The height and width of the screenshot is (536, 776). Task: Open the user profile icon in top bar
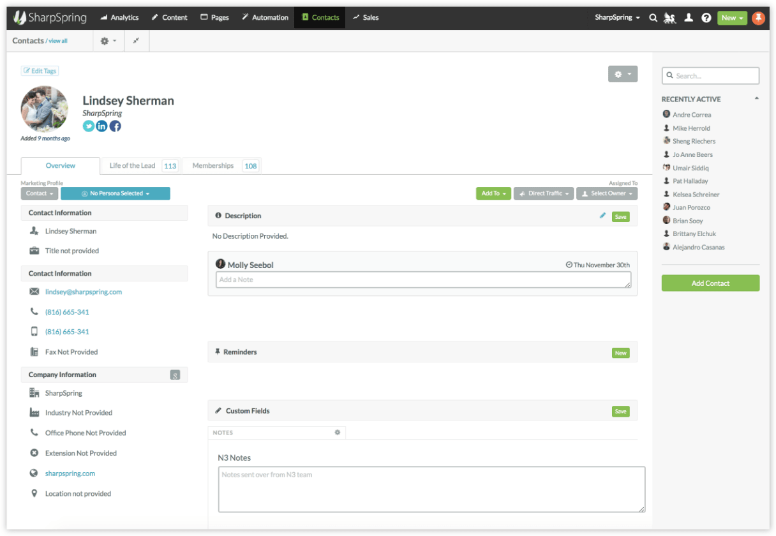pos(689,18)
